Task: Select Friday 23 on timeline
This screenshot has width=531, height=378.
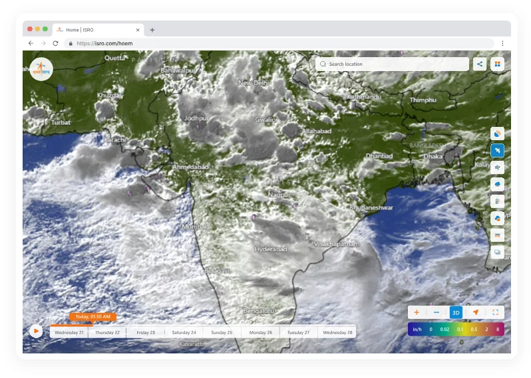Action: coord(146,332)
